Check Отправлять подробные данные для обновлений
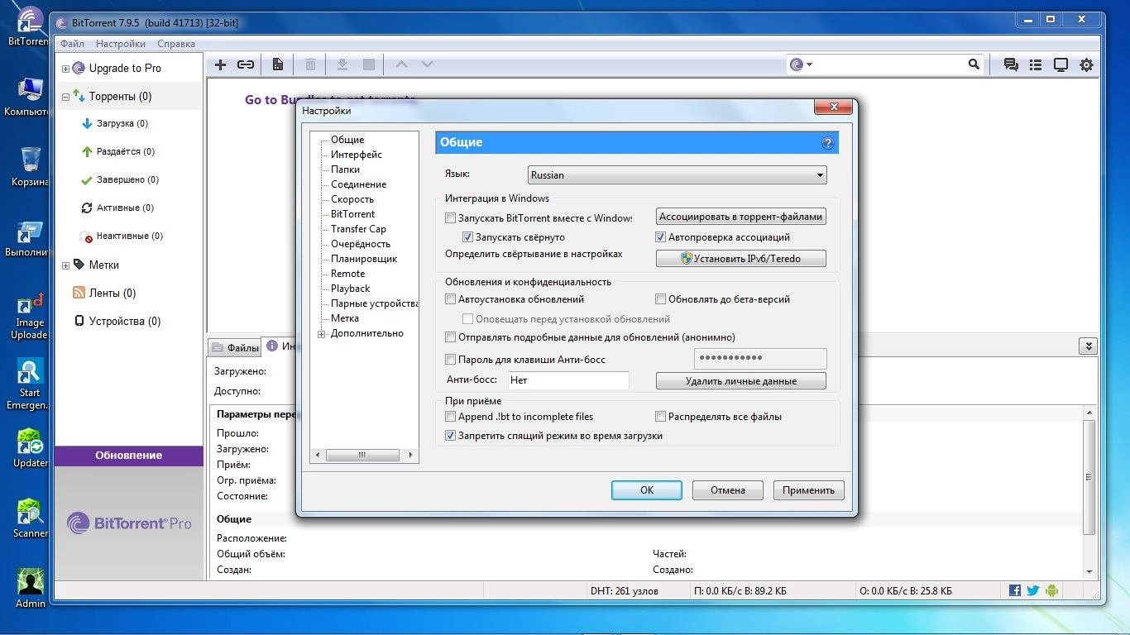Image resolution: width=1130 pixels, height=635 pixels. click(451, 337)
